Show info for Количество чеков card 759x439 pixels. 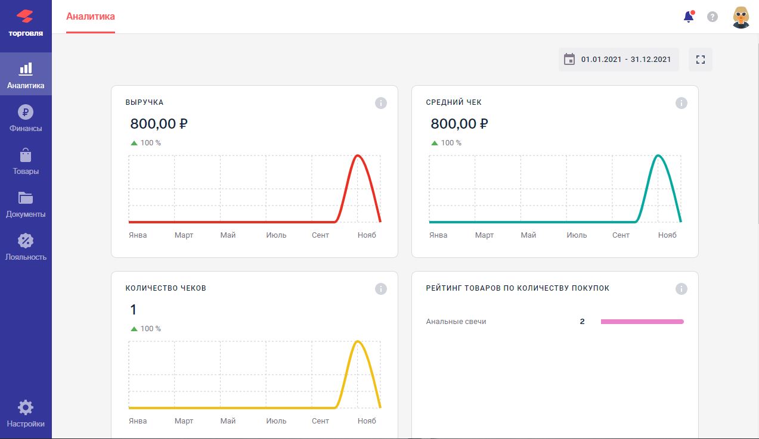click(x=381, y=289)
